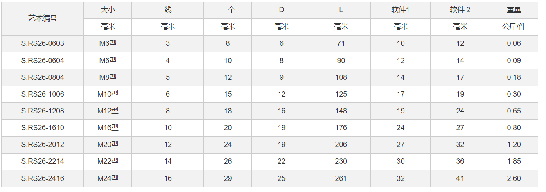The height and width of the screenshot is (192, 546).
Task: Click the 重量 header cell
Action: tap(514, 10)
